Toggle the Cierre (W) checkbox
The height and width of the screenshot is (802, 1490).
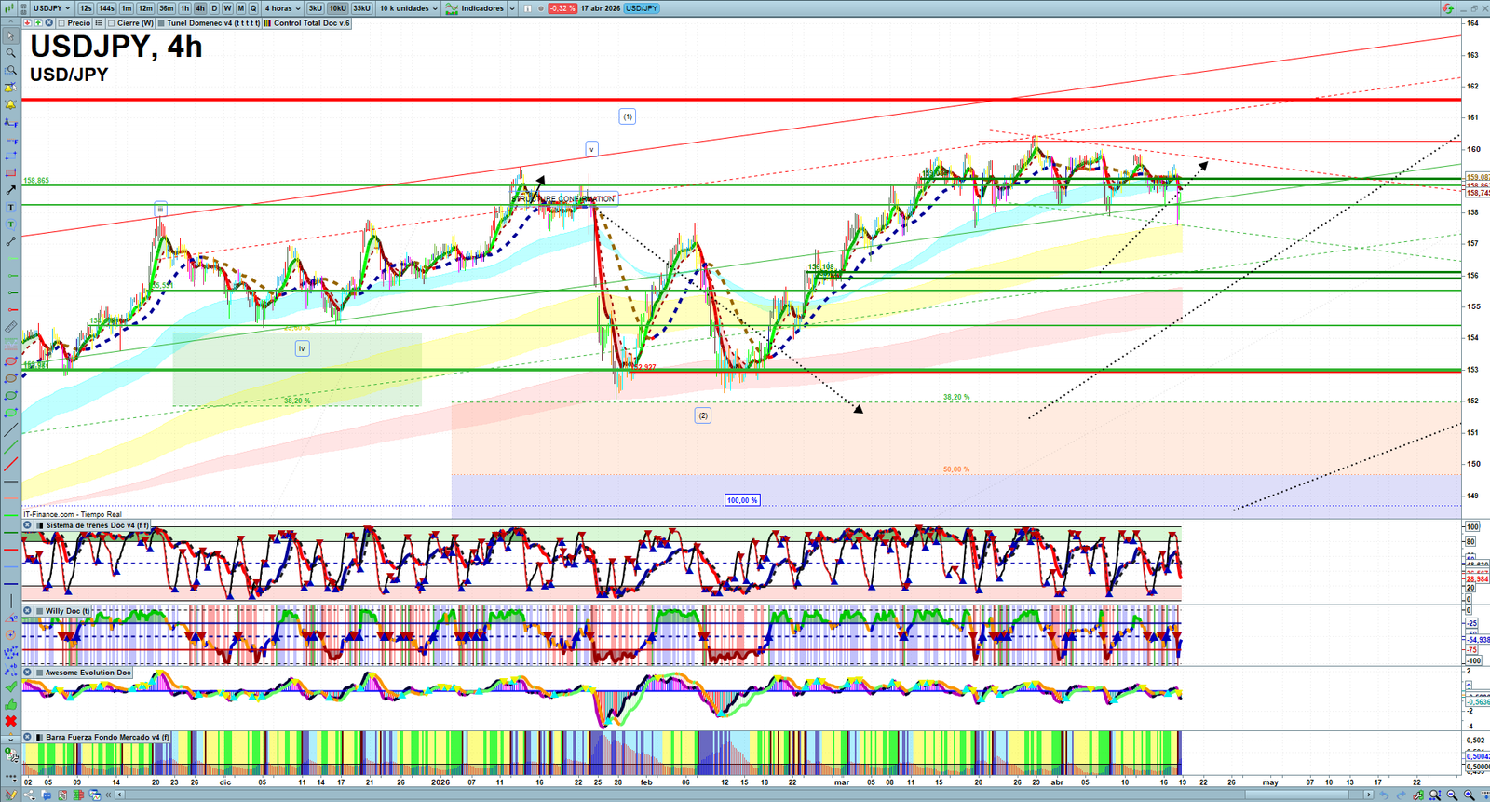click(x=112, y=23)
